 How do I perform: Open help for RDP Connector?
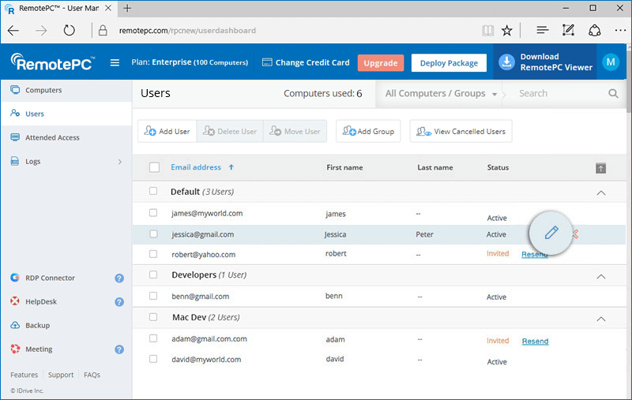(x=119, y=278)
